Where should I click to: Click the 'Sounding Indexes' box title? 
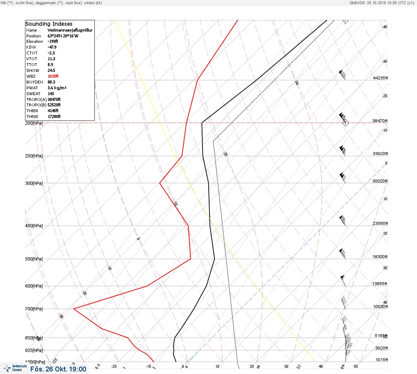point(49,24)
